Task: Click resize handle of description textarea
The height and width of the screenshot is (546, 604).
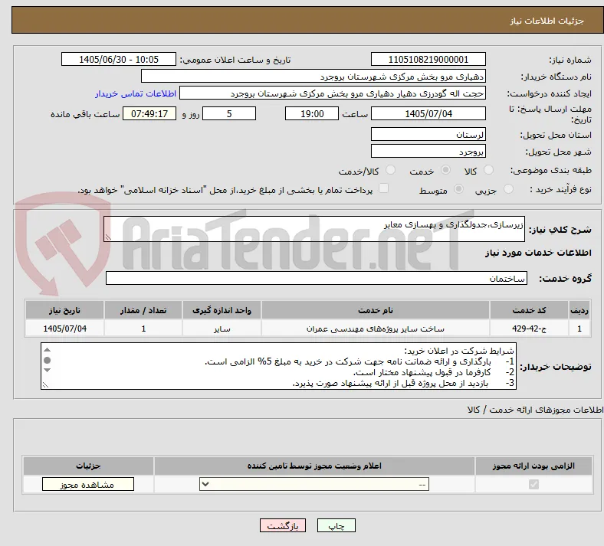Action: pos(108,237)
